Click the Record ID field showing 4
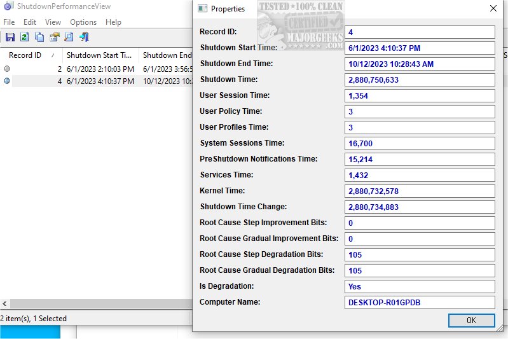This screenshot has width=508, height=339. [420, 32]
